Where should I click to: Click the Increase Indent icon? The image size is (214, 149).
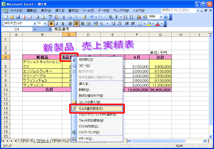tap(133, 24)
